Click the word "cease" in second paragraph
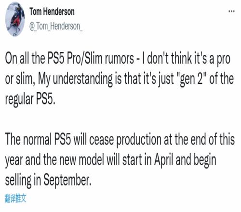Image resolution: width=241 pixels, height=212 pixels. tap(101, 140)
